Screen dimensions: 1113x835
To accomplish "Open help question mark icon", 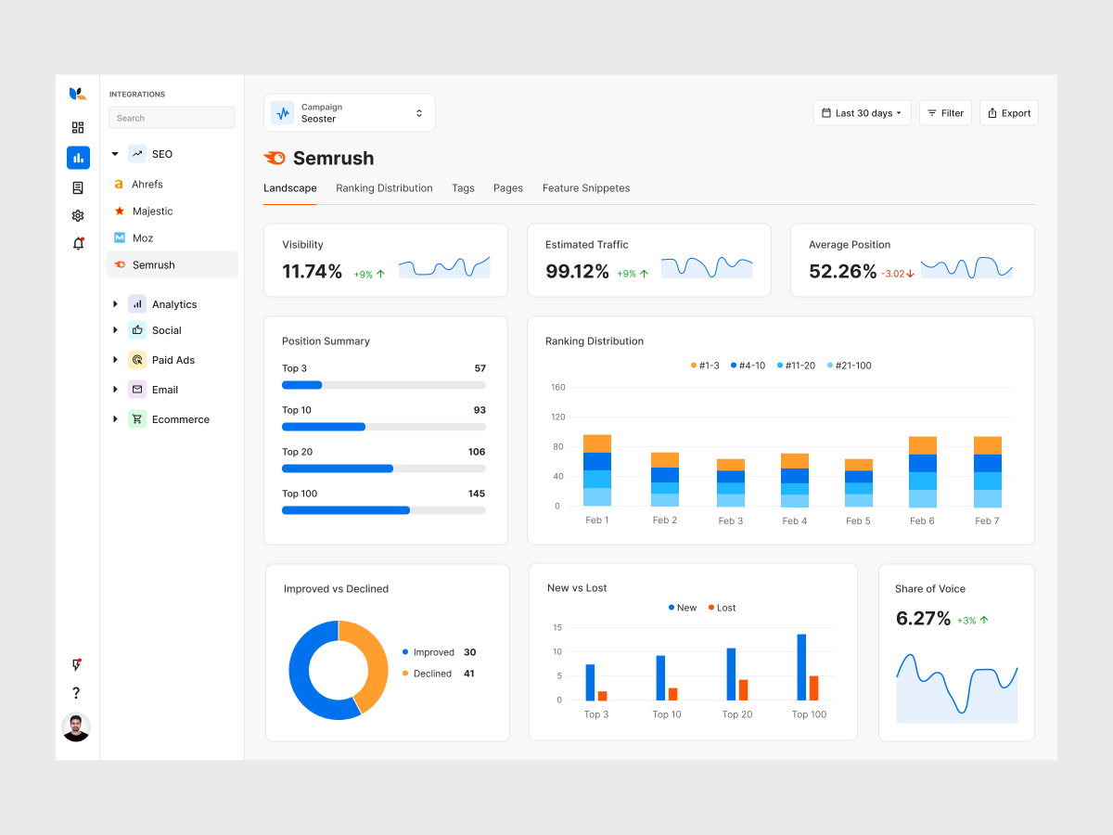I will [77, 693].
